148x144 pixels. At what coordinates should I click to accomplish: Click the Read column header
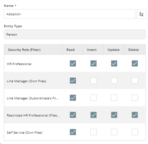coord(73,50)
